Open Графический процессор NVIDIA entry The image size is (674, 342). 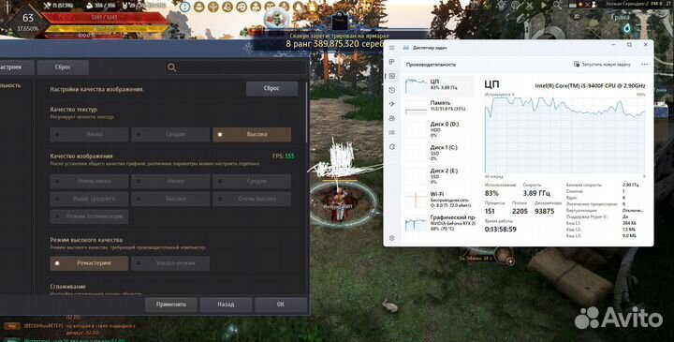[439, 223]
